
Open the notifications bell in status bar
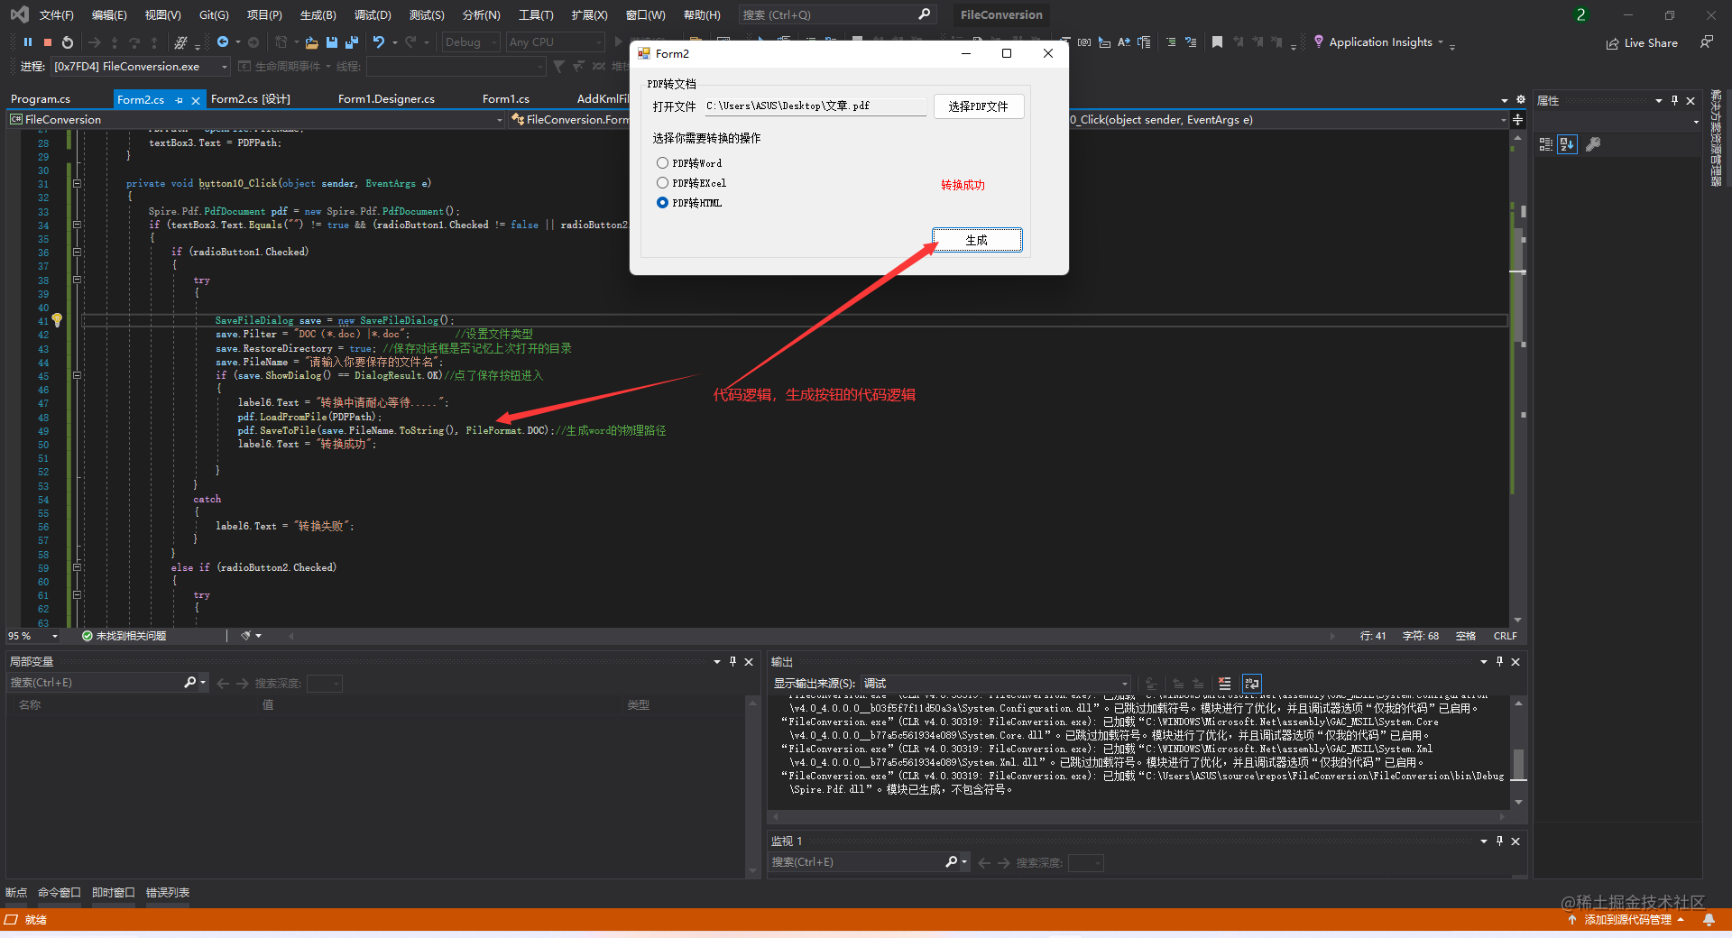1709,920
